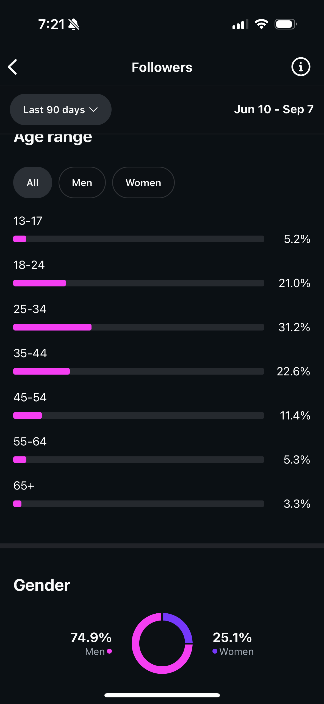Tap the gender donut chart
The image size is (324, 704).
(162, 643)
